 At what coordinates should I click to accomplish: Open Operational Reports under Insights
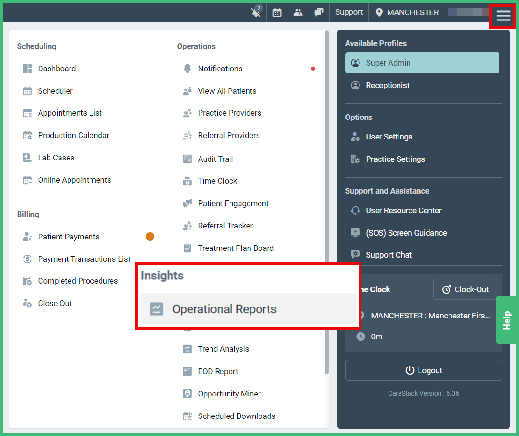tap(224, 309)
